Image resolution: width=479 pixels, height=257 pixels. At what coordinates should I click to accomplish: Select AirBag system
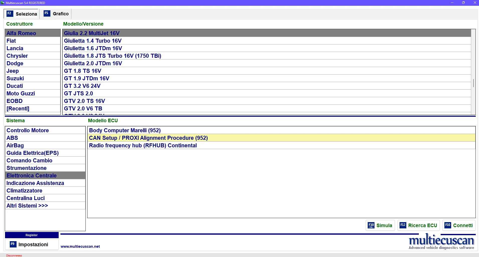click(45, 145)
